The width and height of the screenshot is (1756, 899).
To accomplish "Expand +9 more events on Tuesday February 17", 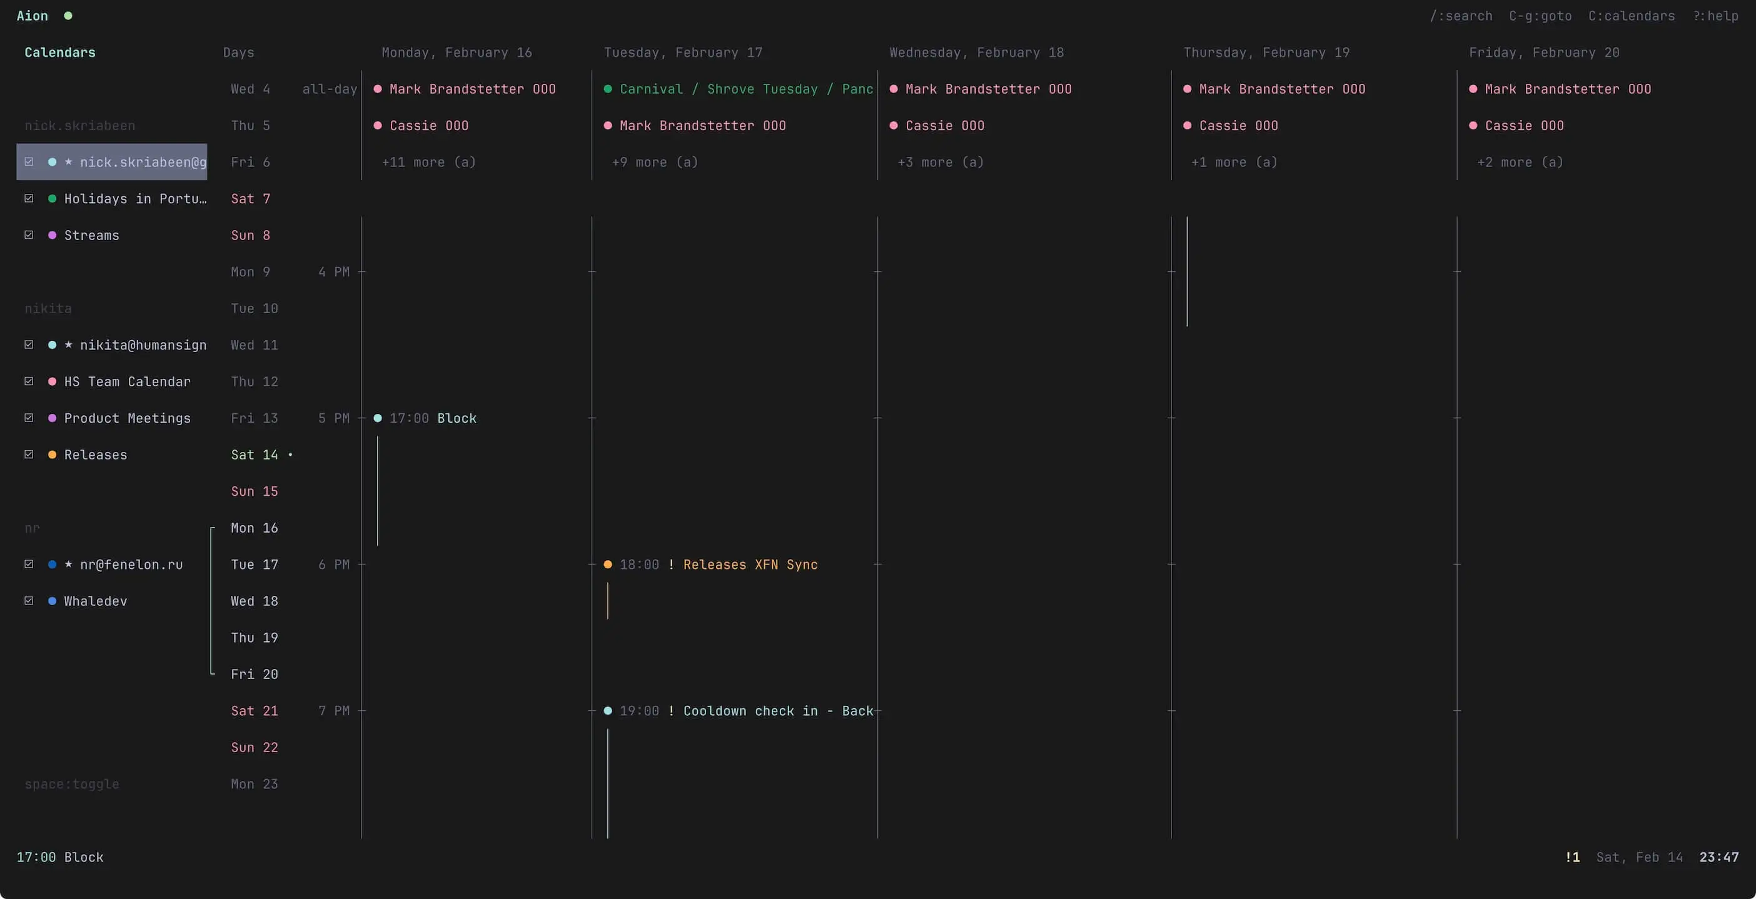I will tap(654, 162).
